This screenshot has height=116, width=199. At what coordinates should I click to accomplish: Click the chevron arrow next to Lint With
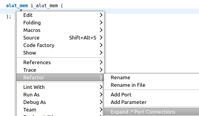click(x=101, y=87)
